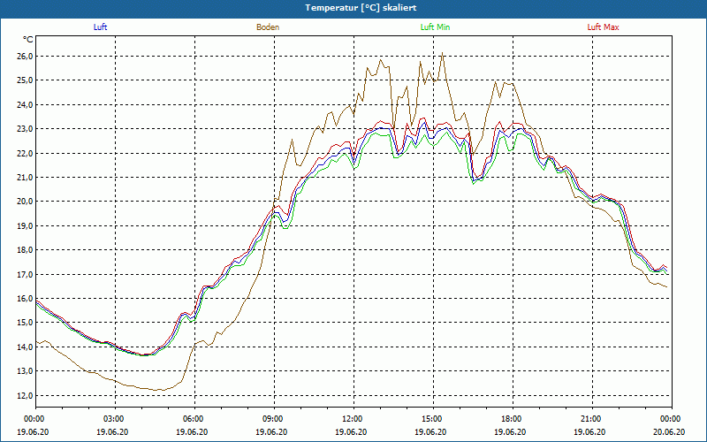Click the 22,0 y-axis value
The height and width of the screenshot is (442, 707).
click(26, 153)
